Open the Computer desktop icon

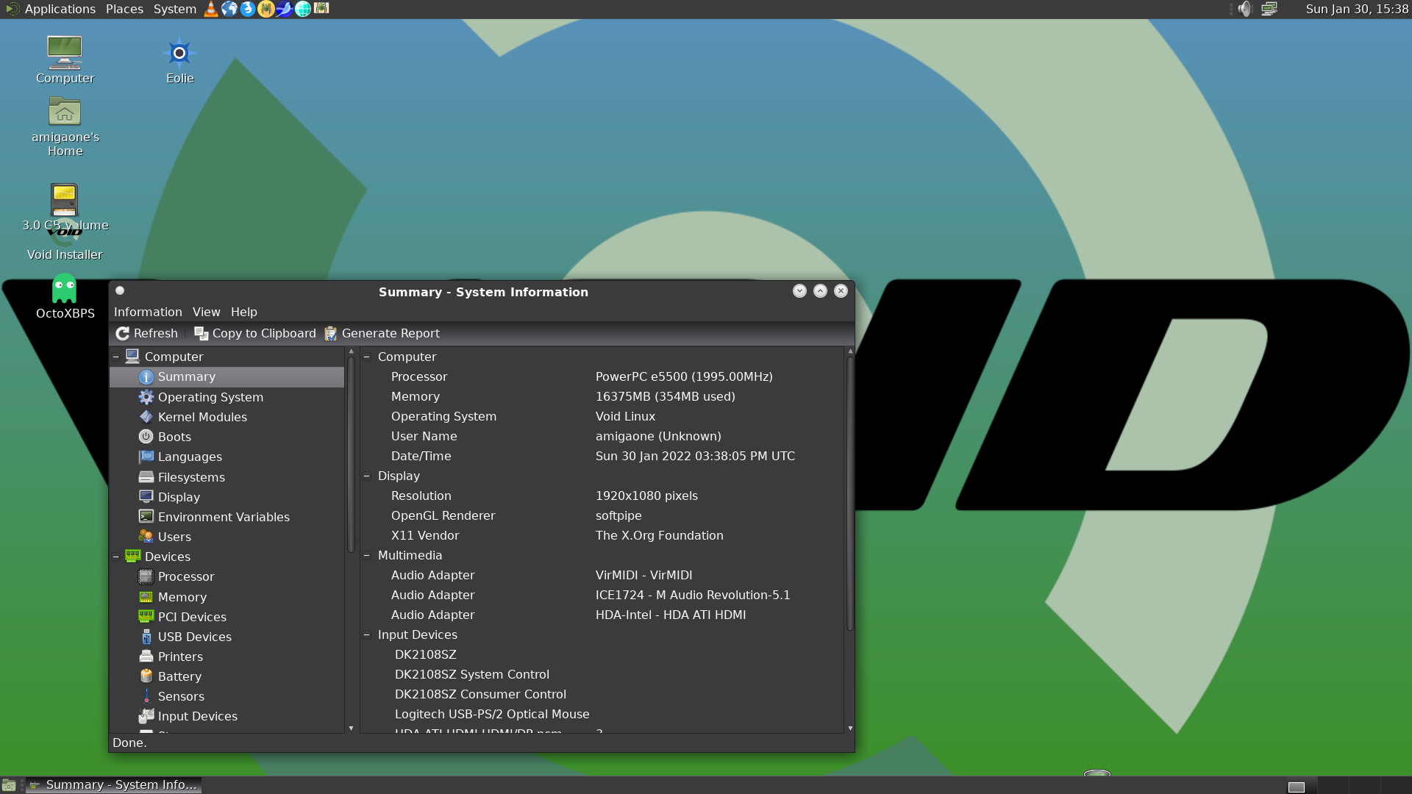point(65,60)
